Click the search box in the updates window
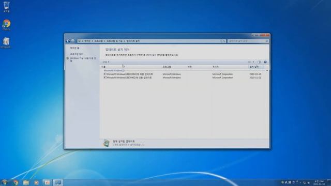Screen dimensions: 331x186 tap(248, 41)
